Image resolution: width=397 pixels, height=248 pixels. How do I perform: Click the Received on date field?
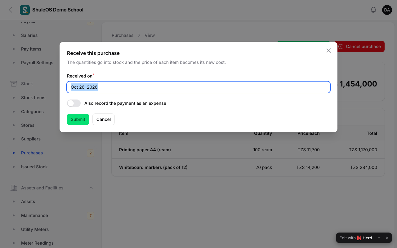point(198,87)
